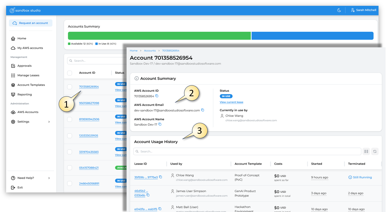Check the box for account 819590942506
The width and height of the screenshot is (388, 212).
pyautogui.click(x=70, y=119)
